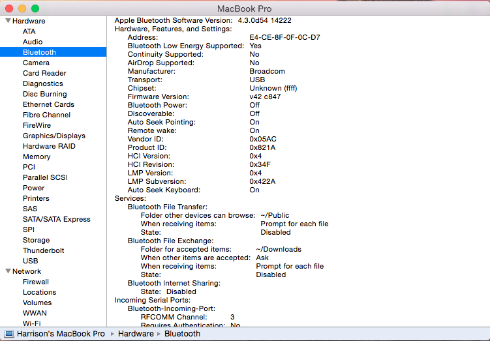Click LMP Subversion value 0x422A
Image resolution: width=490 pixels, height=341 pixels.
tap(262, 181)
